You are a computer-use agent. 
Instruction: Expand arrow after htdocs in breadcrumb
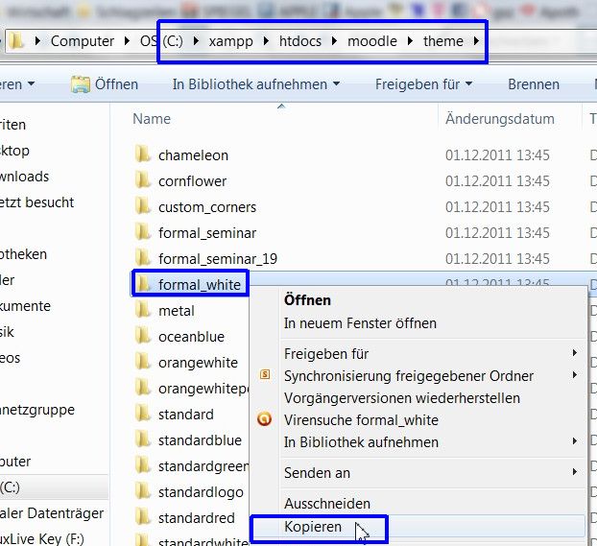[334, 40]
